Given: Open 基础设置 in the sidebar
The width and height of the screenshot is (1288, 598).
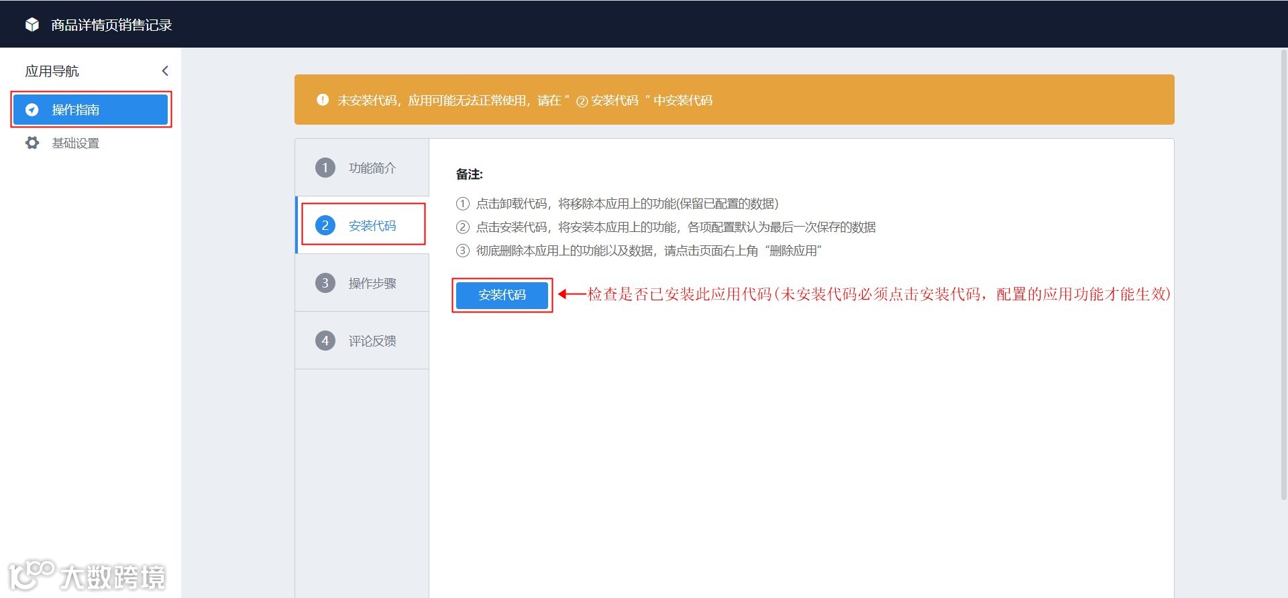Looking at the screenshot, I should [x=91, y=143].
